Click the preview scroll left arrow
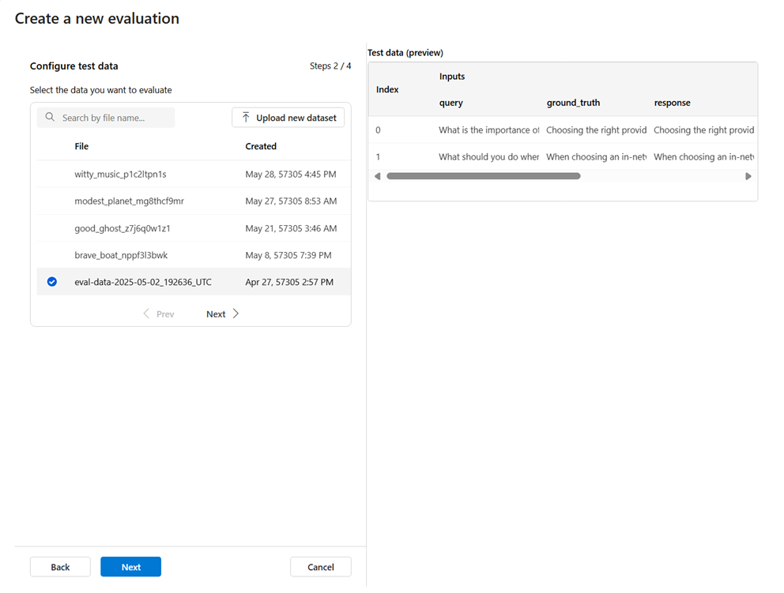 377,176
